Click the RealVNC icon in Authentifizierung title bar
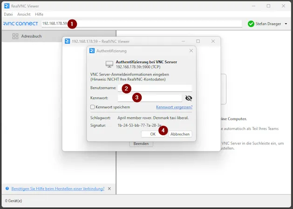The height and width of the screenshot is (209, 293). pyautogui.click(x=92, y=51)
